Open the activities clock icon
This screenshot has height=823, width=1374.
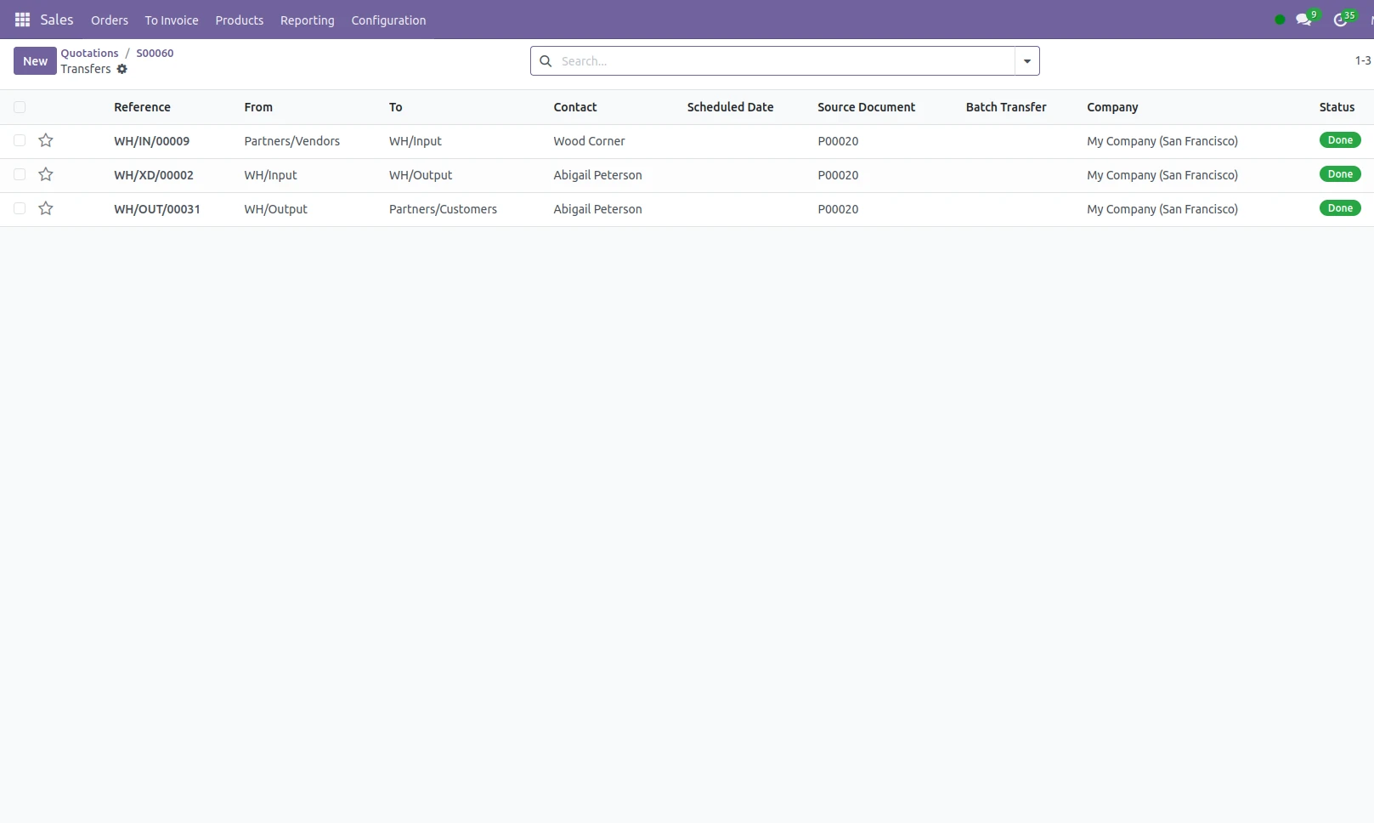pyautogui.click(x=1340, y=20)
